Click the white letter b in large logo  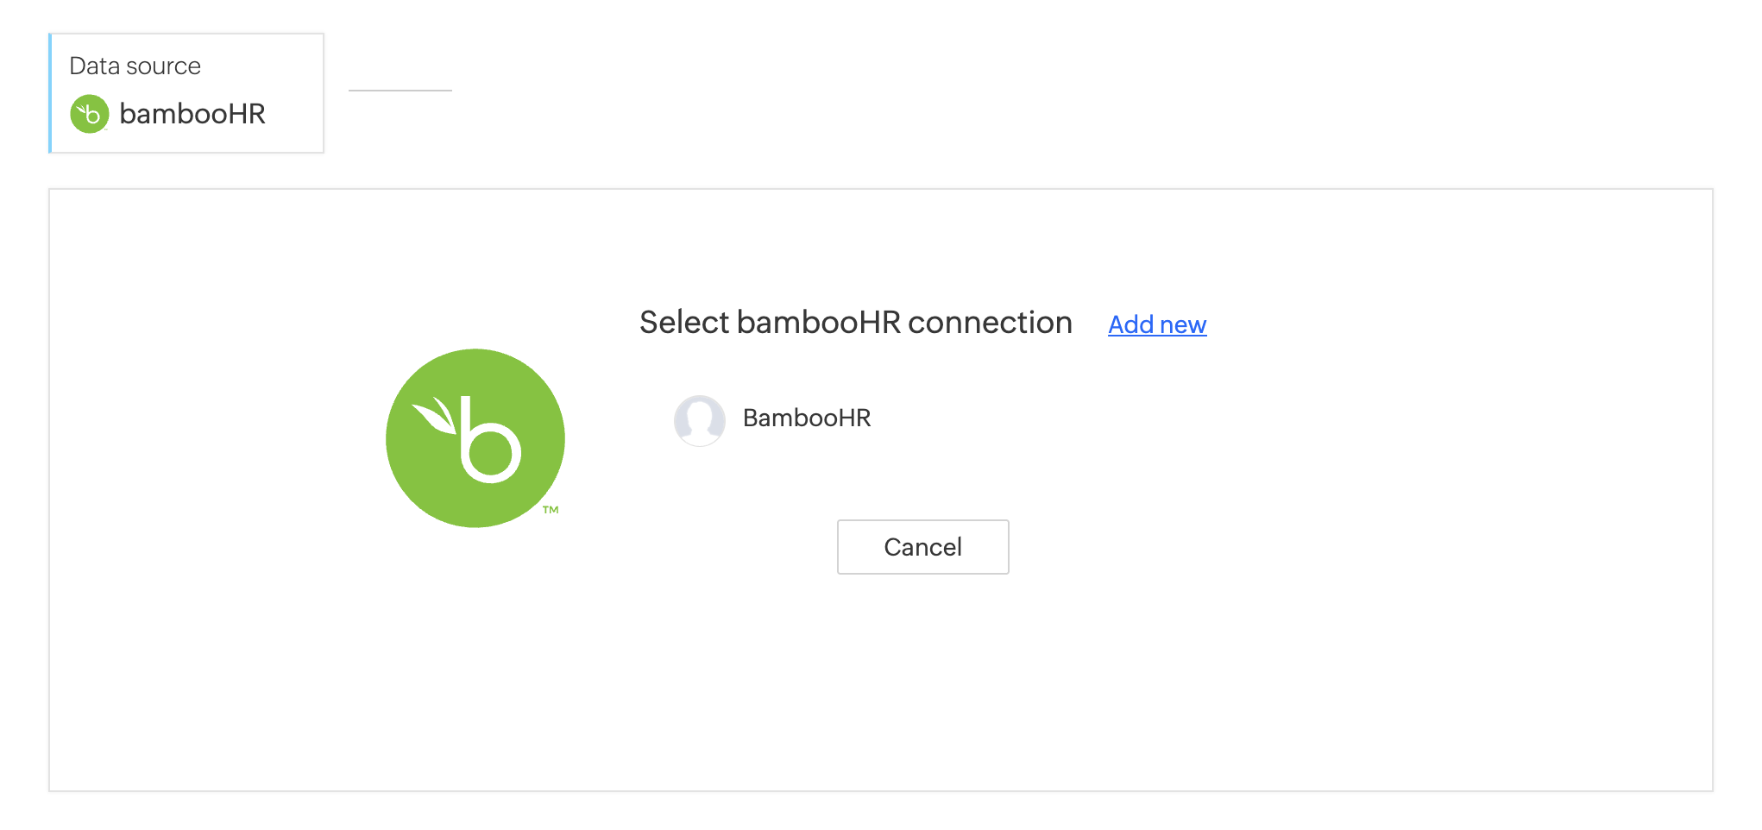click(x=490, y=439)
